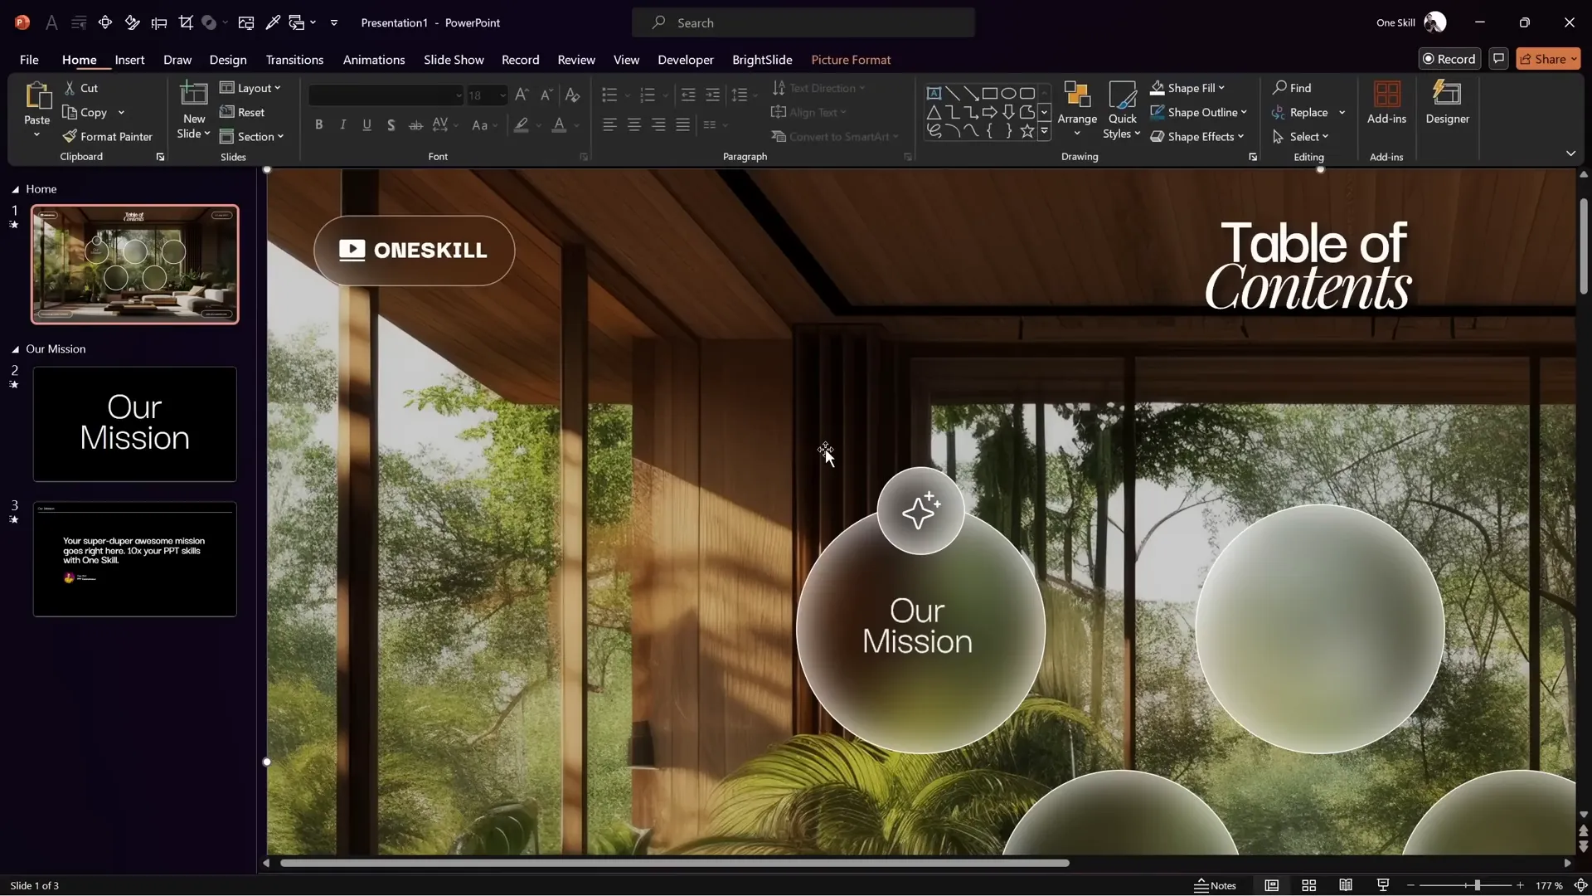Click the Share button
1592x896 pixels.
pos(1548,59)
